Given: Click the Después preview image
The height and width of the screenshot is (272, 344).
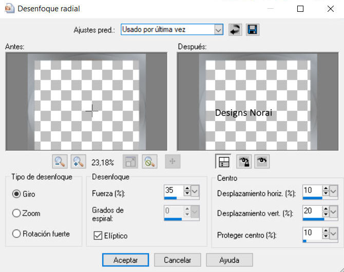Looking at the screenshot, I should (x=258, y=101).
